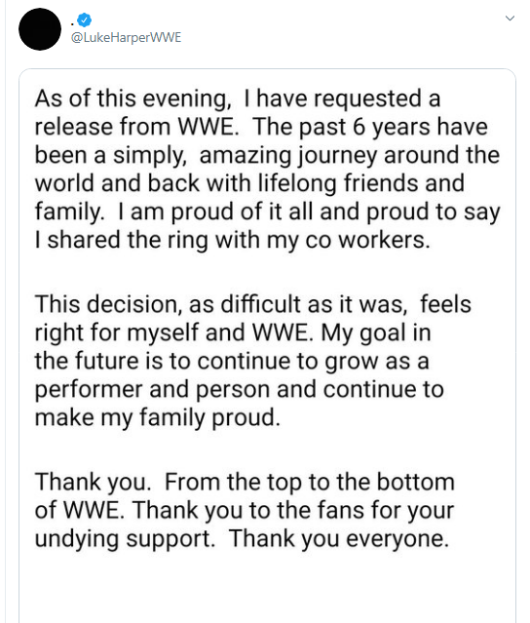The height and width of the screenshot is (623, 530).
Task: Click the black circular profile avatar
Action: [40, 29]
